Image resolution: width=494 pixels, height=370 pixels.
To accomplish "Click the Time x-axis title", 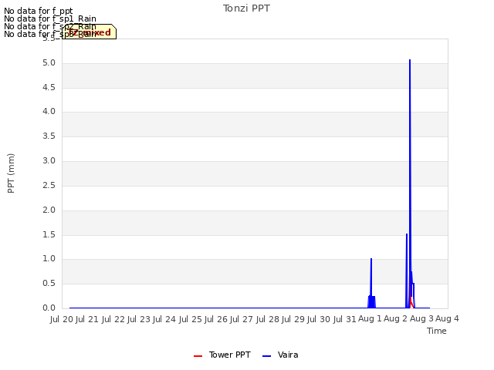I will point(437,331).
